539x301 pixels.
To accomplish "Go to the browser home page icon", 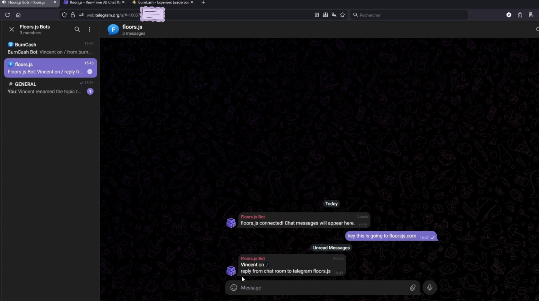I will click(18, 15).
